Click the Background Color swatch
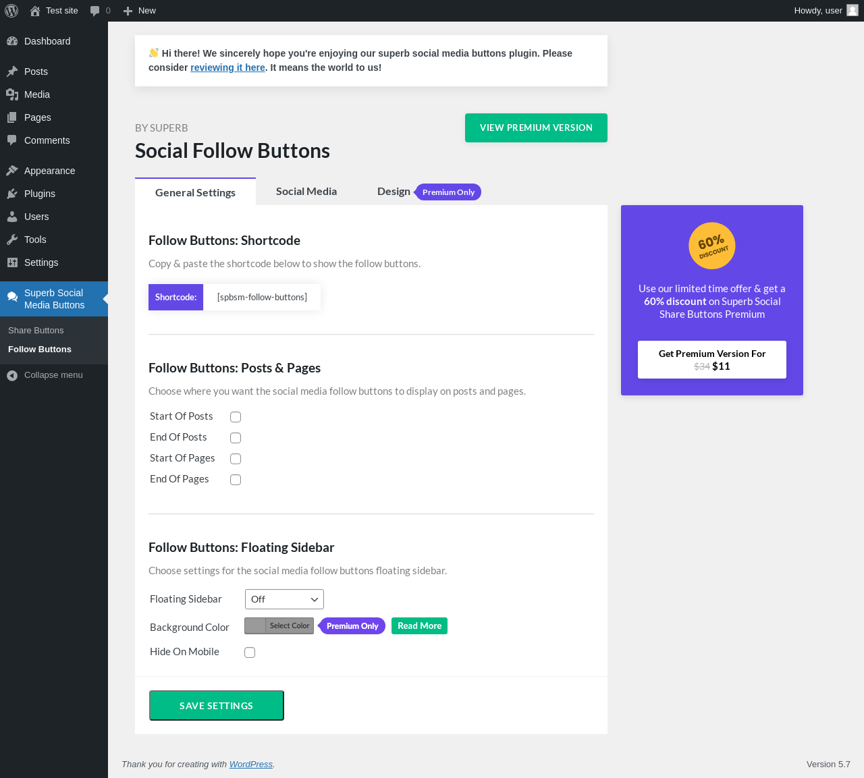Screen dimensions: 864x778 click(255, 626)
